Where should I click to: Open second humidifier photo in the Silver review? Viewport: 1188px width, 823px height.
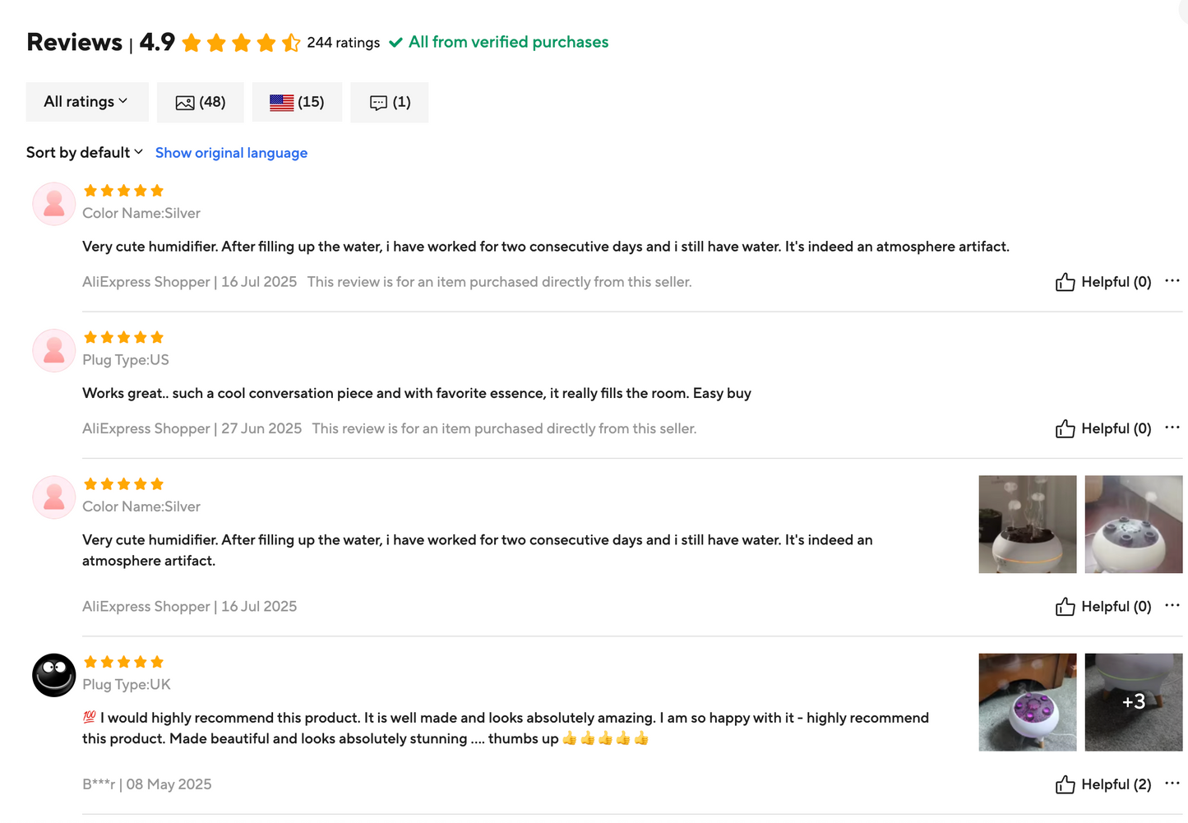click(1133, 525)
